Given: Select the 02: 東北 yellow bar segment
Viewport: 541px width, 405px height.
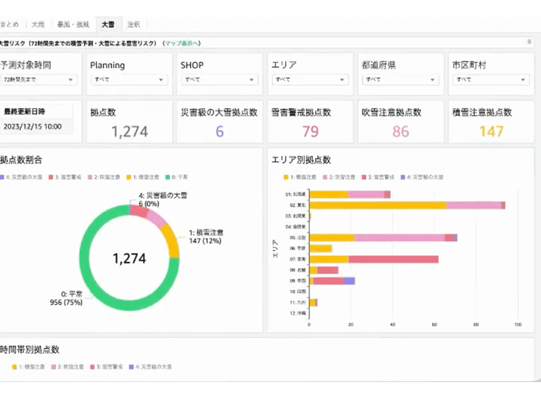Looking at the screenshot, I should (x=377, y=205).
